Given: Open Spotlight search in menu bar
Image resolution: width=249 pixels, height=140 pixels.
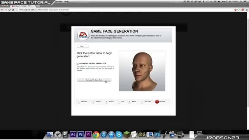Looking at the screenshot, I should pos(241,2).
